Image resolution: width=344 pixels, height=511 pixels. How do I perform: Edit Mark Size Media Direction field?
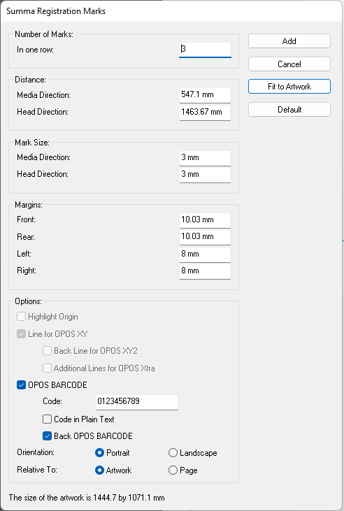pyautogui.click(x=205, y=158)
